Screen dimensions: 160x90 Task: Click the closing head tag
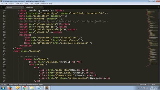[18, 48]
